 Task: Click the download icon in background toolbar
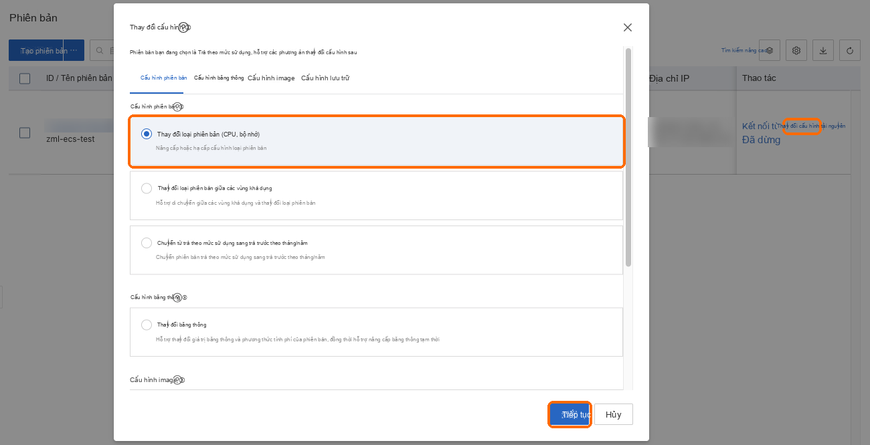pos(823,50)
